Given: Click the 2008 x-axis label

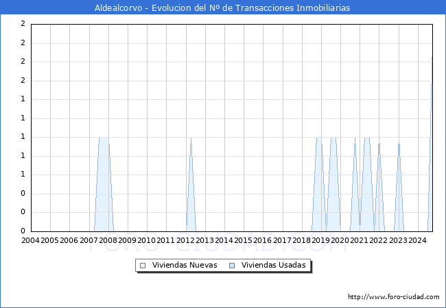Looking at the screenshot, I should 108,240.
